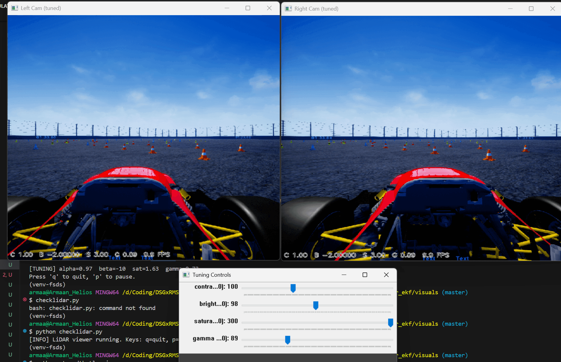The image size is (561, 362).
Task: Click the 'satura...0): 300' slider label
Action: click(x=216, y=321)
